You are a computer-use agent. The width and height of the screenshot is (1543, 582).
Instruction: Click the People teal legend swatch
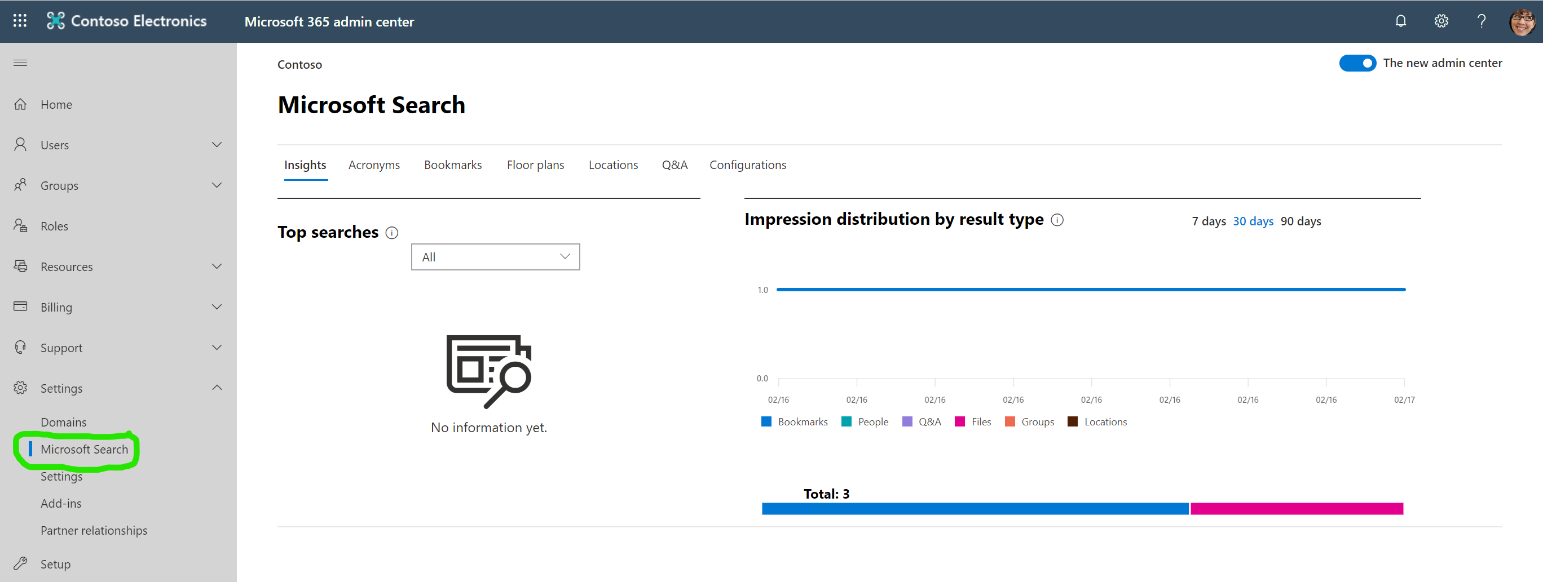[x=847, y=421]
